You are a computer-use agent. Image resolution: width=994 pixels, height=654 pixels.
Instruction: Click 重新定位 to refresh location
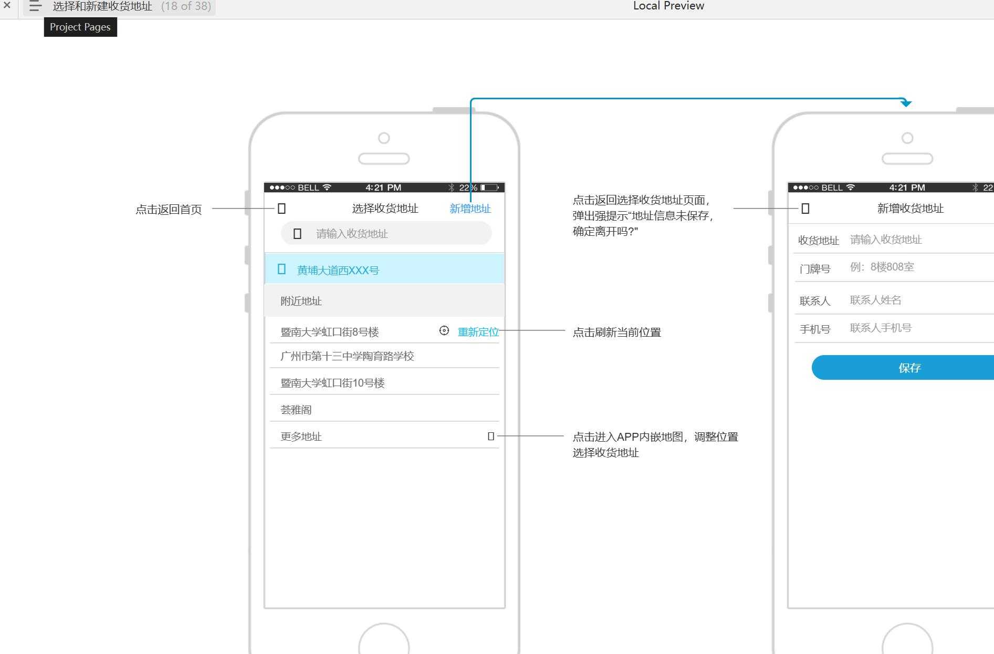click(478, 332)
